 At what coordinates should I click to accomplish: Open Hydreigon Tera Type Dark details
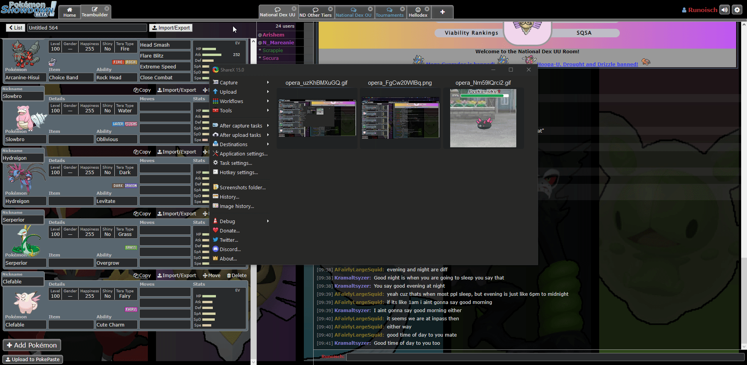pos(125,170)
